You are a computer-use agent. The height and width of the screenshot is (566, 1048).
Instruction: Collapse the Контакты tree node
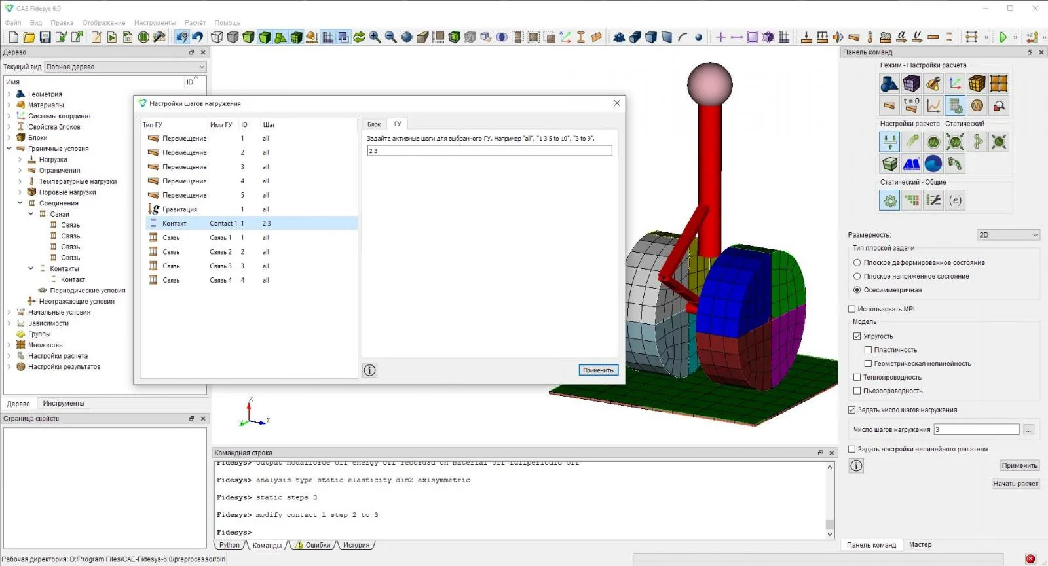coord(31,269)
